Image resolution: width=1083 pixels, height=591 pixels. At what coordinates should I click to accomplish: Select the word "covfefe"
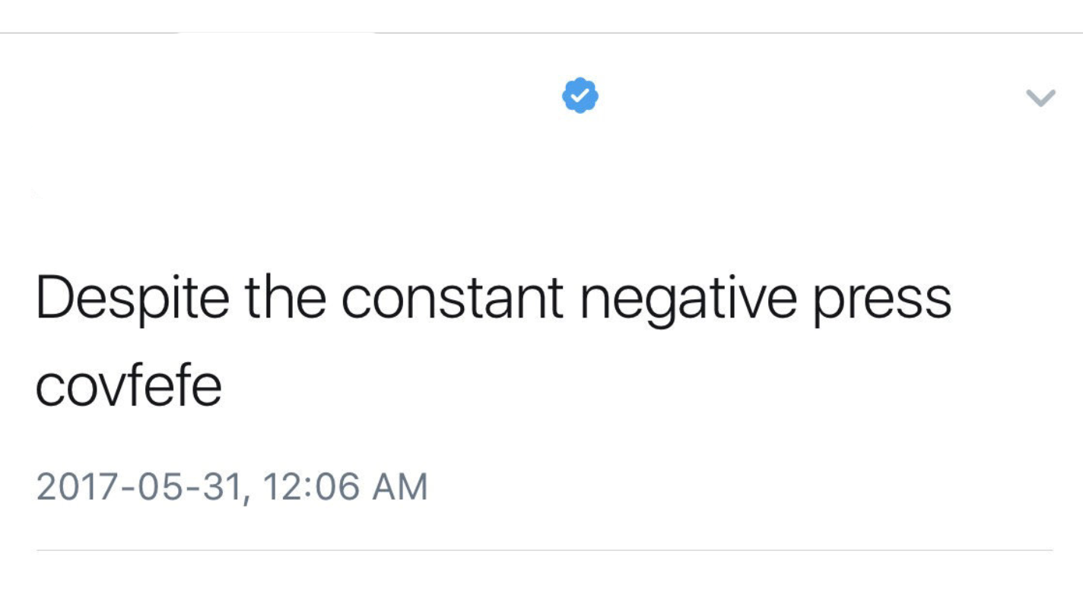(x=129, y=387)
